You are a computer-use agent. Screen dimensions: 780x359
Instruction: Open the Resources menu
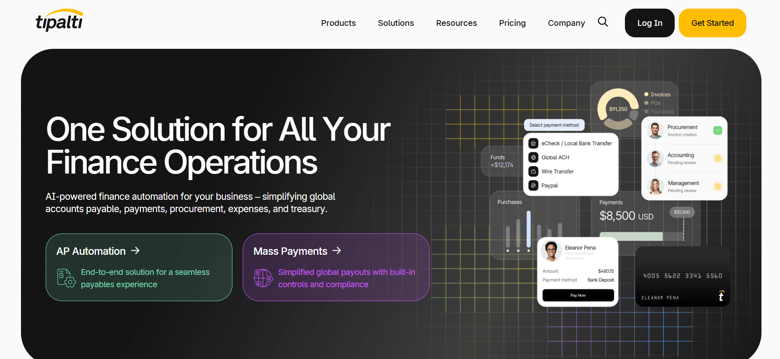(456, 23)
